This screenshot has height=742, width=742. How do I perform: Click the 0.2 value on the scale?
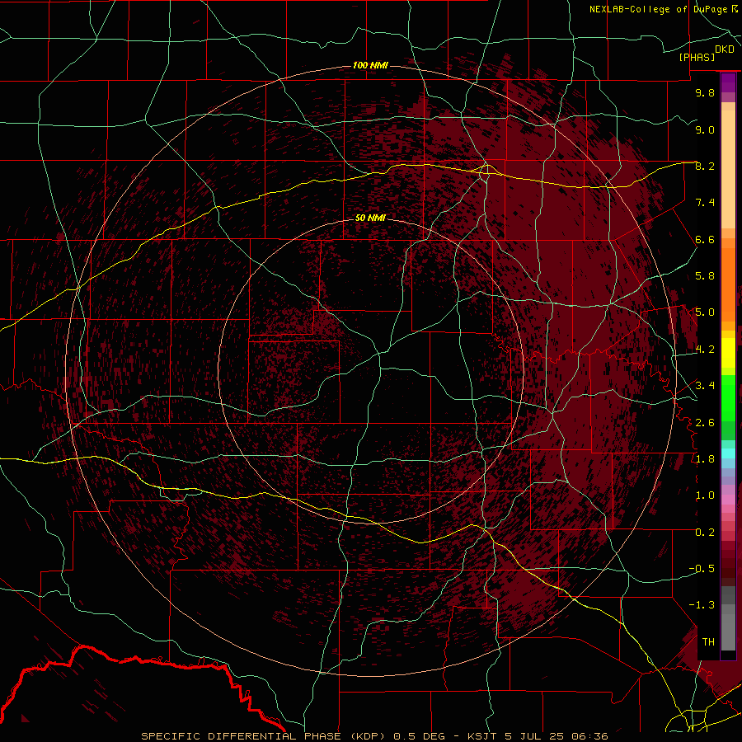(x=705, y=533)
